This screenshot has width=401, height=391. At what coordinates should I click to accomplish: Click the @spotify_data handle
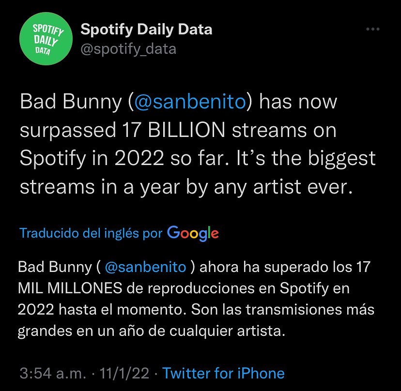128,49
